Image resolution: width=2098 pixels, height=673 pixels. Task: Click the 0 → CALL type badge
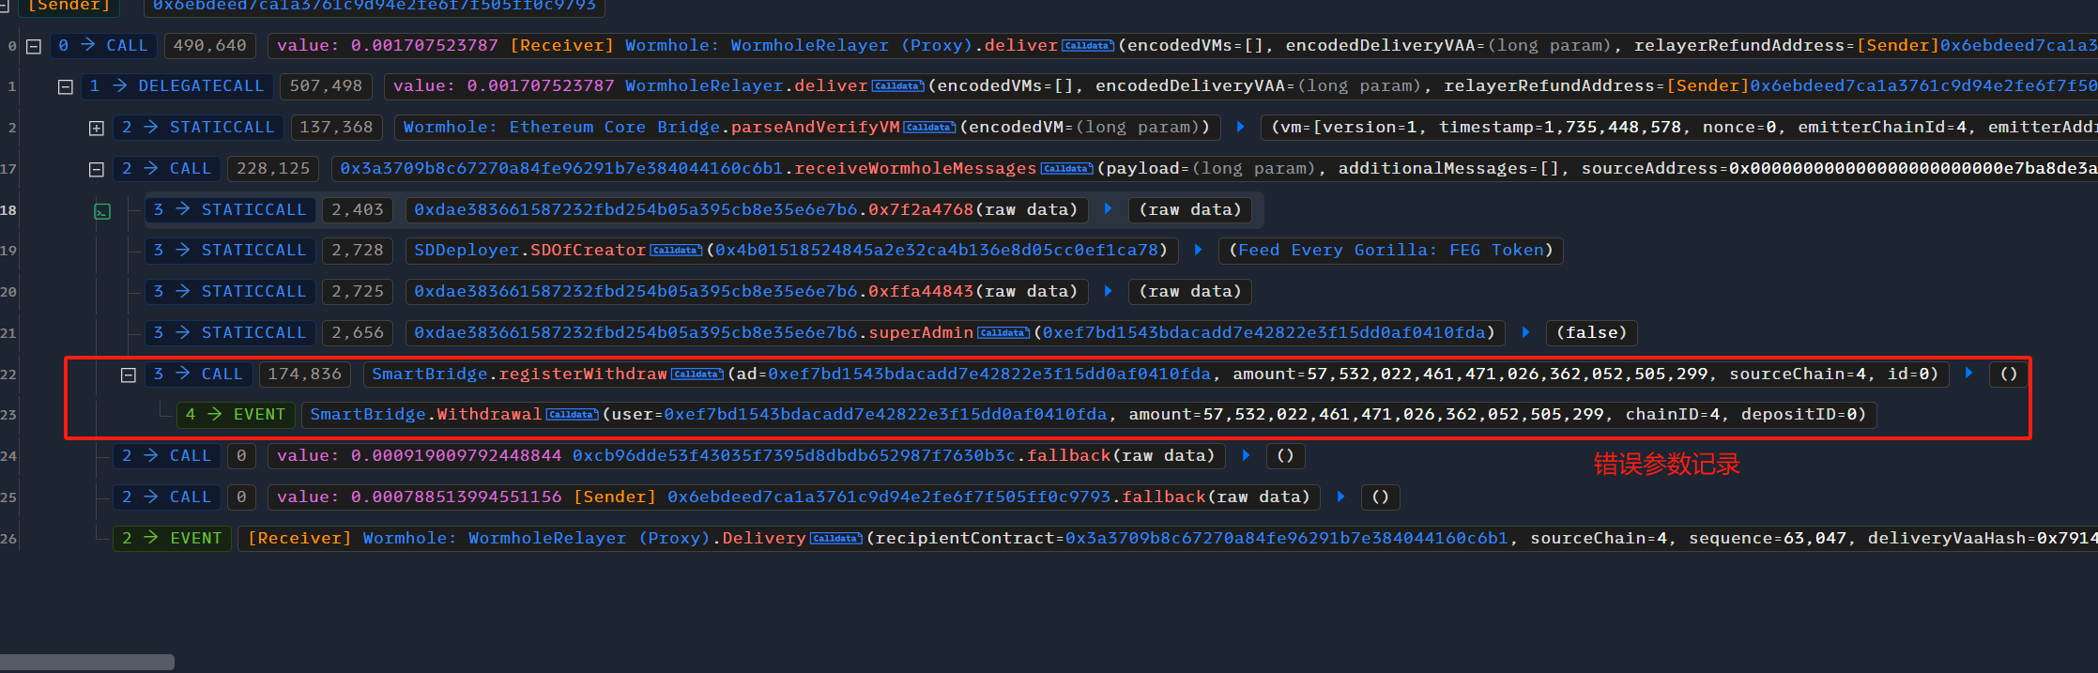click(103, 46)
